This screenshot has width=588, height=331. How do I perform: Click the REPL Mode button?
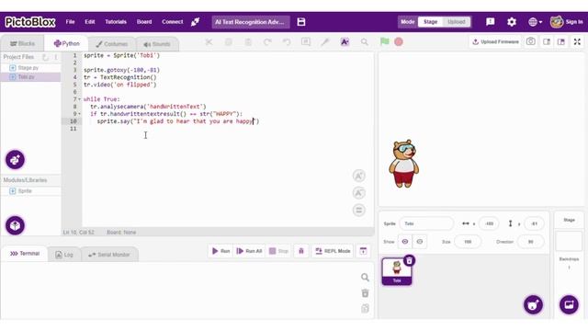coord(333,251)
